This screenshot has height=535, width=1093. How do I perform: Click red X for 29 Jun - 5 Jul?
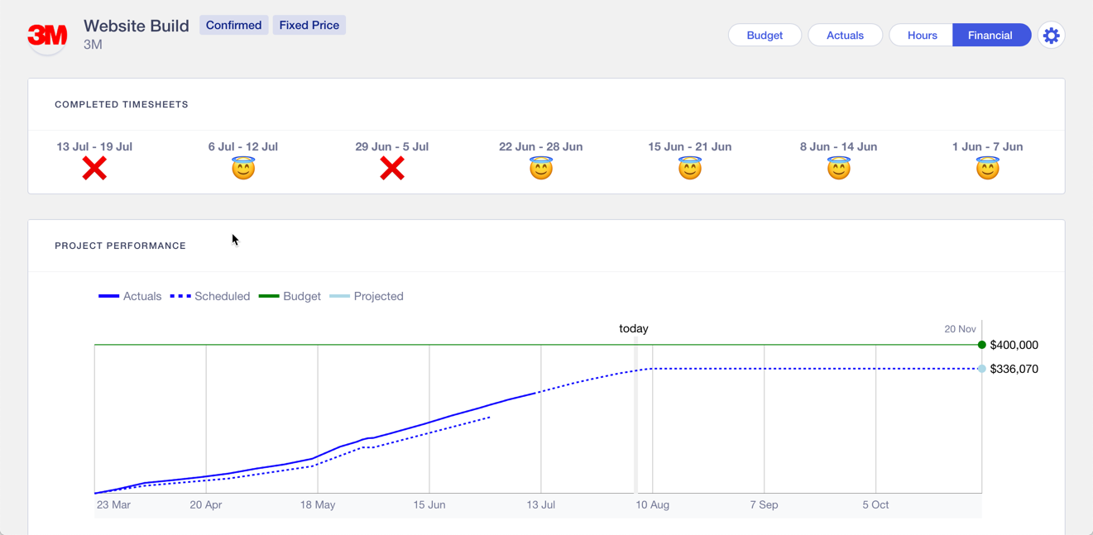[x=392, y=169]
